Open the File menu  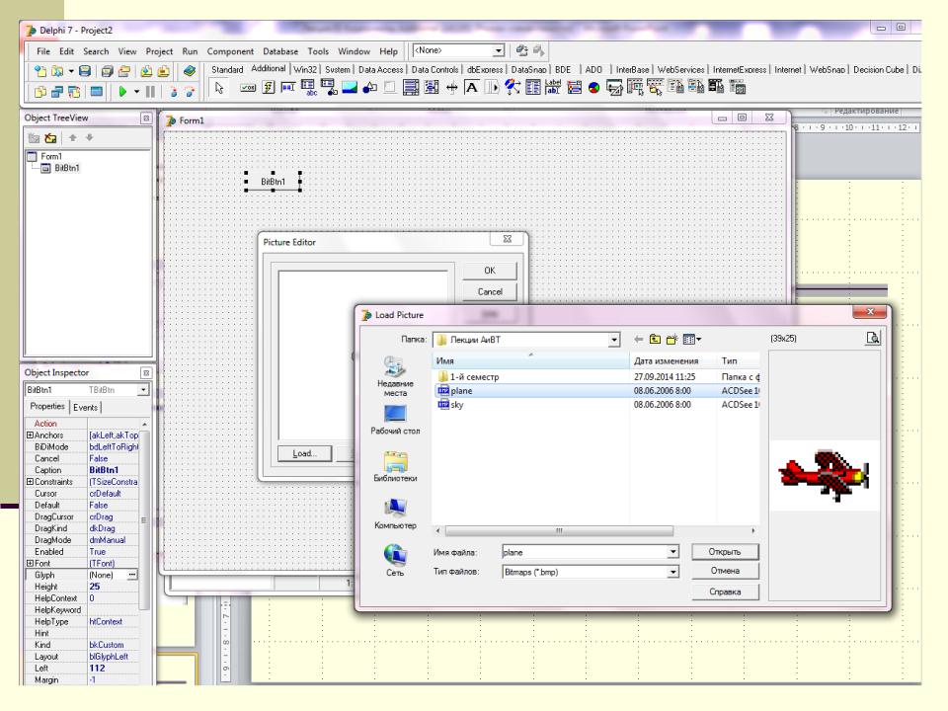click(x=42, y=51)
